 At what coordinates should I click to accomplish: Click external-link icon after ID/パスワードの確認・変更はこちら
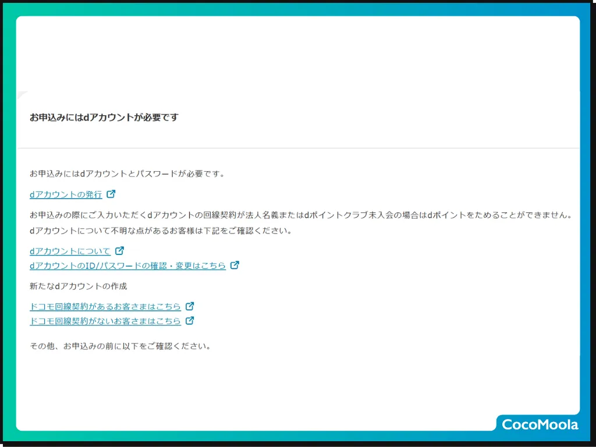(235, 265)
